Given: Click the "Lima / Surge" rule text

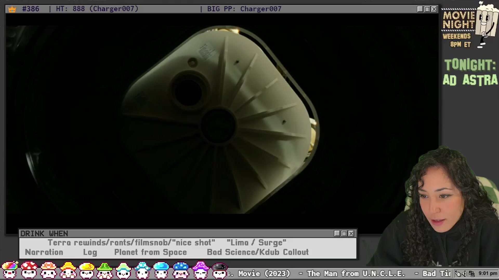Looking at the screenshot, I should point(257,243).
